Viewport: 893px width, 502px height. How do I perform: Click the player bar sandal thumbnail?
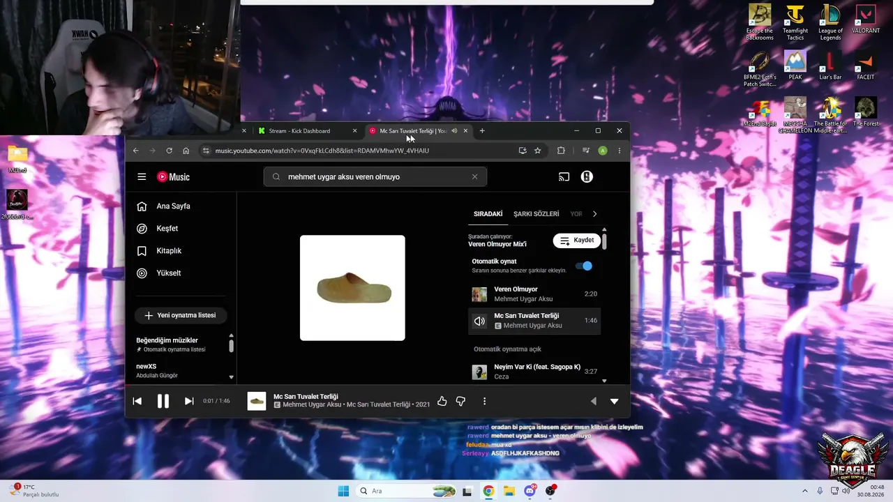[257, 401]
